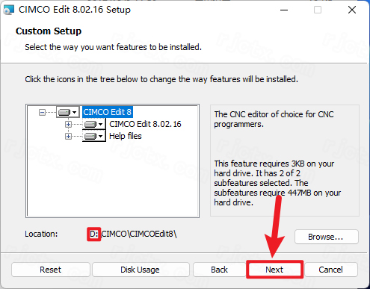Open install-option dropdown for Help files
Image resolution: width=370 pixels, height=289 pixels.
pyautogui.click(x=94, y=136)
